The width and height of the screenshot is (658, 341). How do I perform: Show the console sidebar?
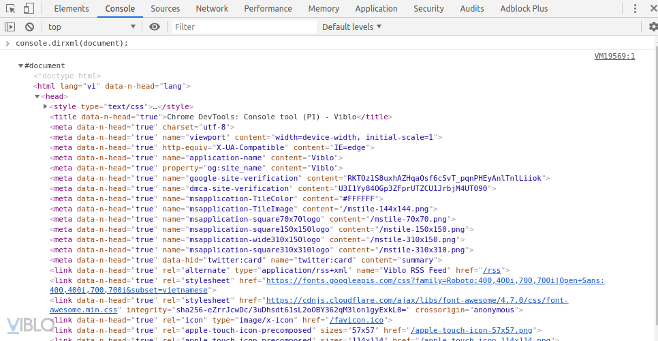click(x=10, y=27)
